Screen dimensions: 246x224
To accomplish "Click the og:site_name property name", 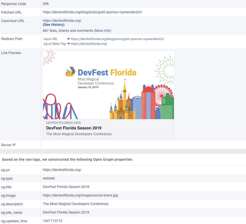I will tap(11, 212).
